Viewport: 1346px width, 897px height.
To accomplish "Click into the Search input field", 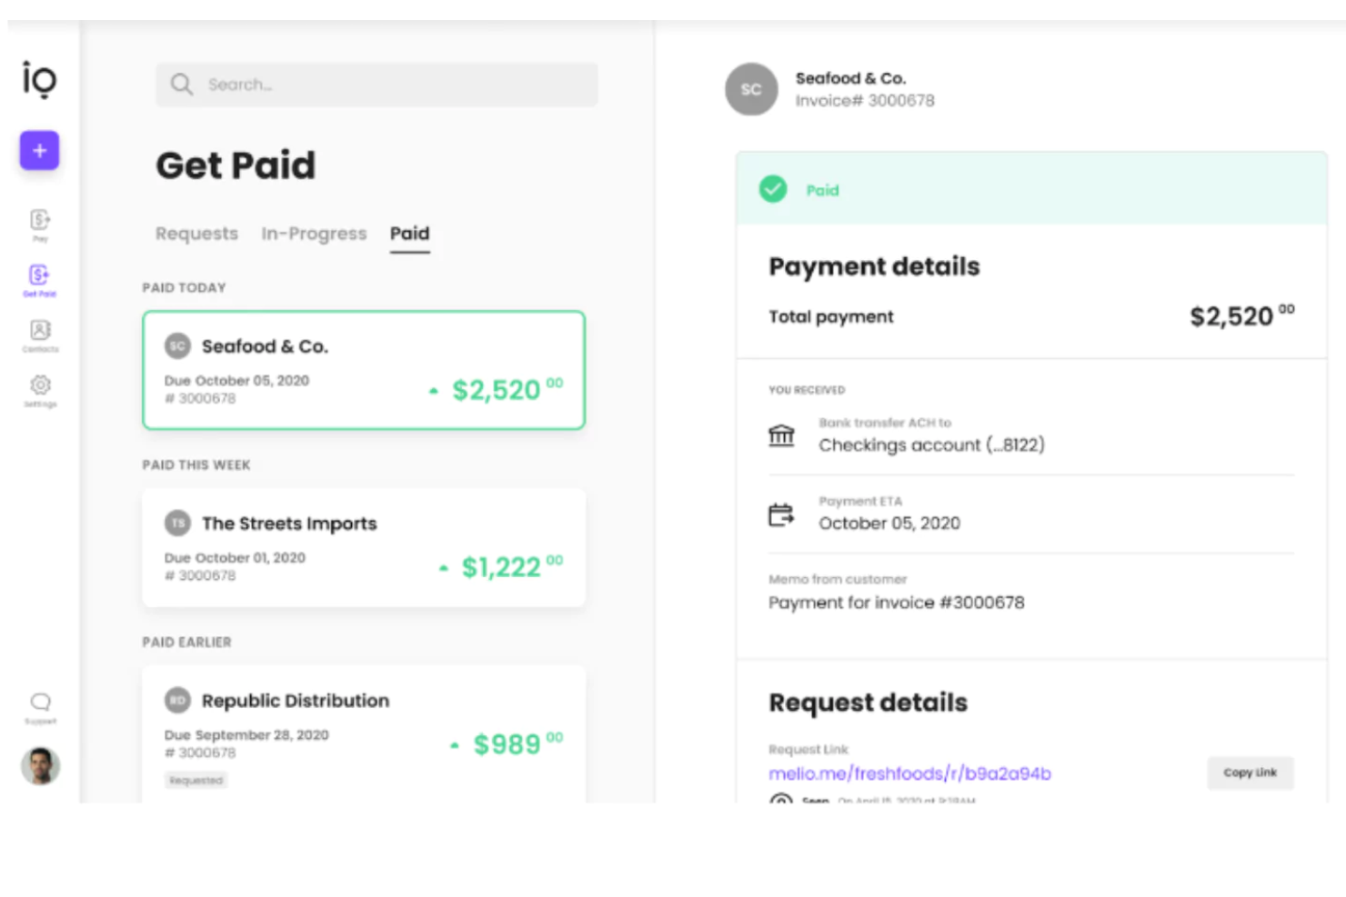I will [x=377, y=85].
